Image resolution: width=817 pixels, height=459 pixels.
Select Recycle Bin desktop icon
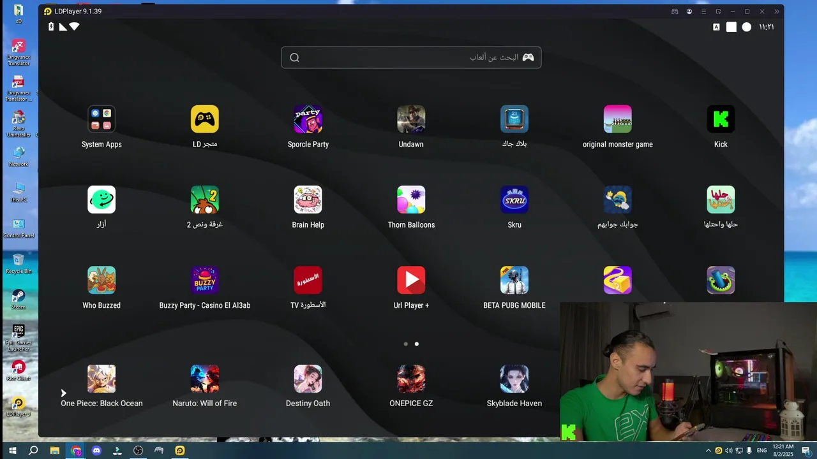19,263
